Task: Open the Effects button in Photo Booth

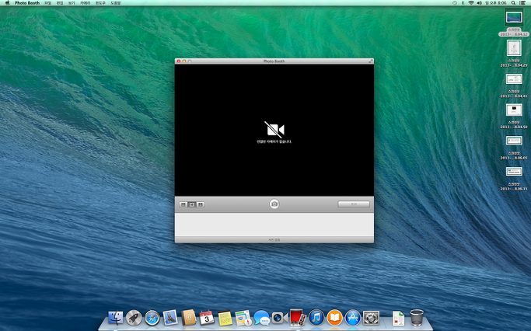Action: (x=354, y=204)
